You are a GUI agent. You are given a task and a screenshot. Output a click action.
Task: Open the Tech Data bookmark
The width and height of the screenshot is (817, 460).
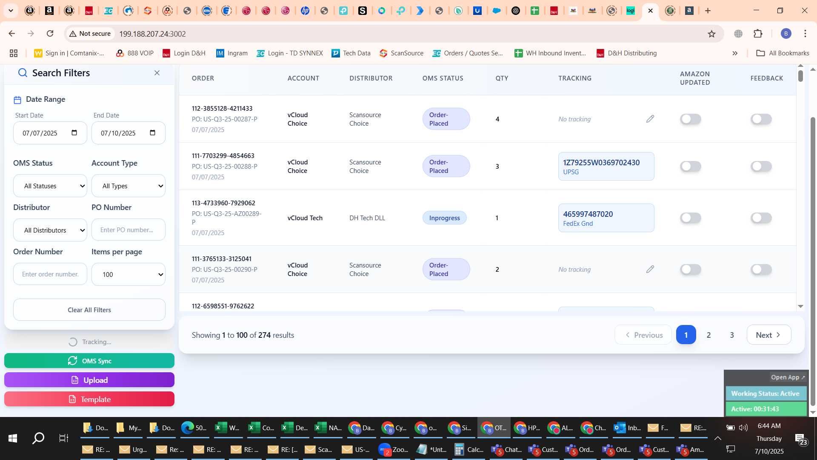351,53
